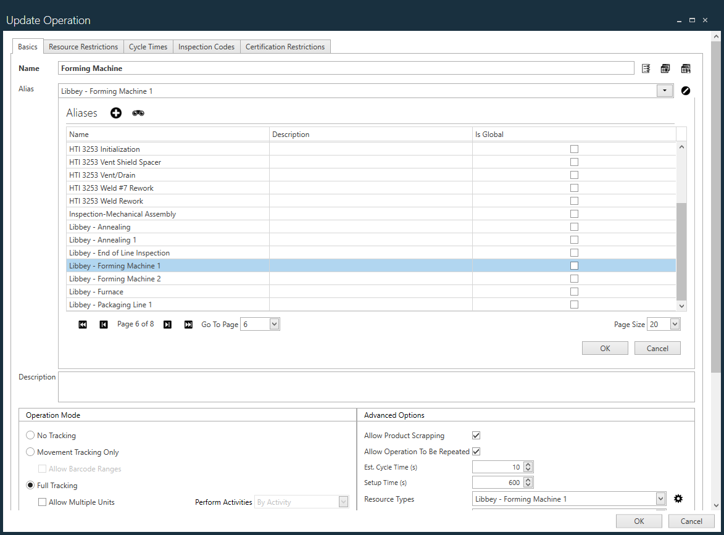Jump to the last page of aliases
This screenshot has height=535, width=724.
click(188, 325)
